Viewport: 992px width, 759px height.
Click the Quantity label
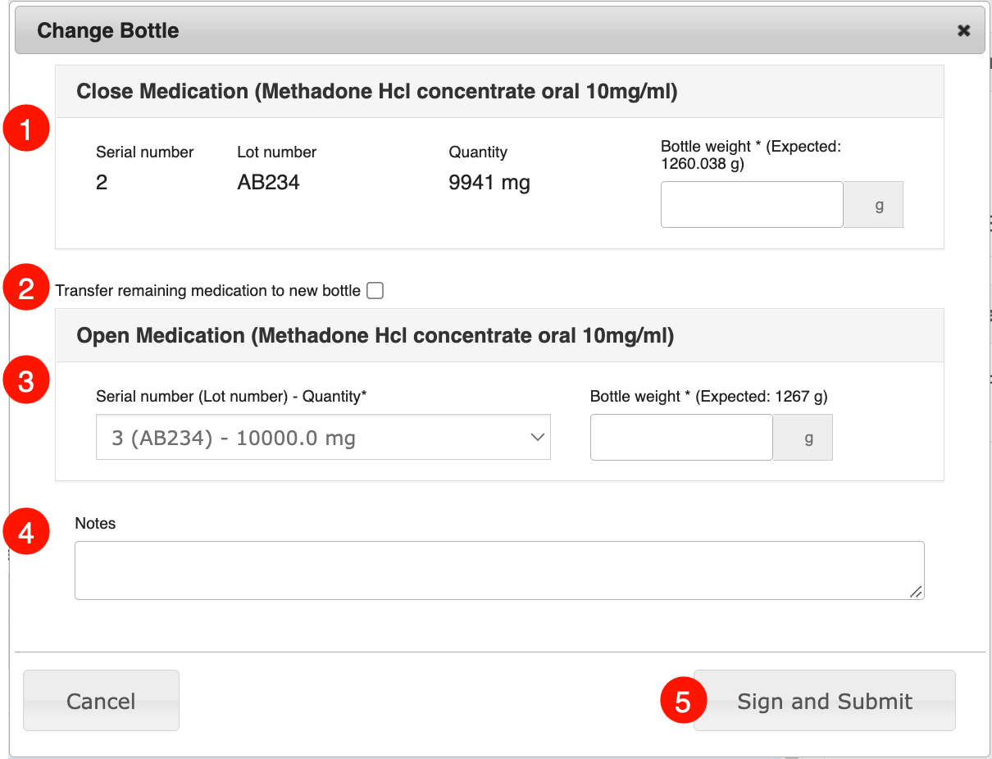[x=478, y=152]
